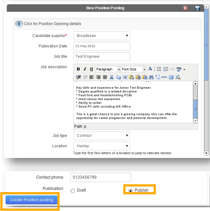Click up arrow of description scrollbar

pyautogui.click(x=195, y=84)
